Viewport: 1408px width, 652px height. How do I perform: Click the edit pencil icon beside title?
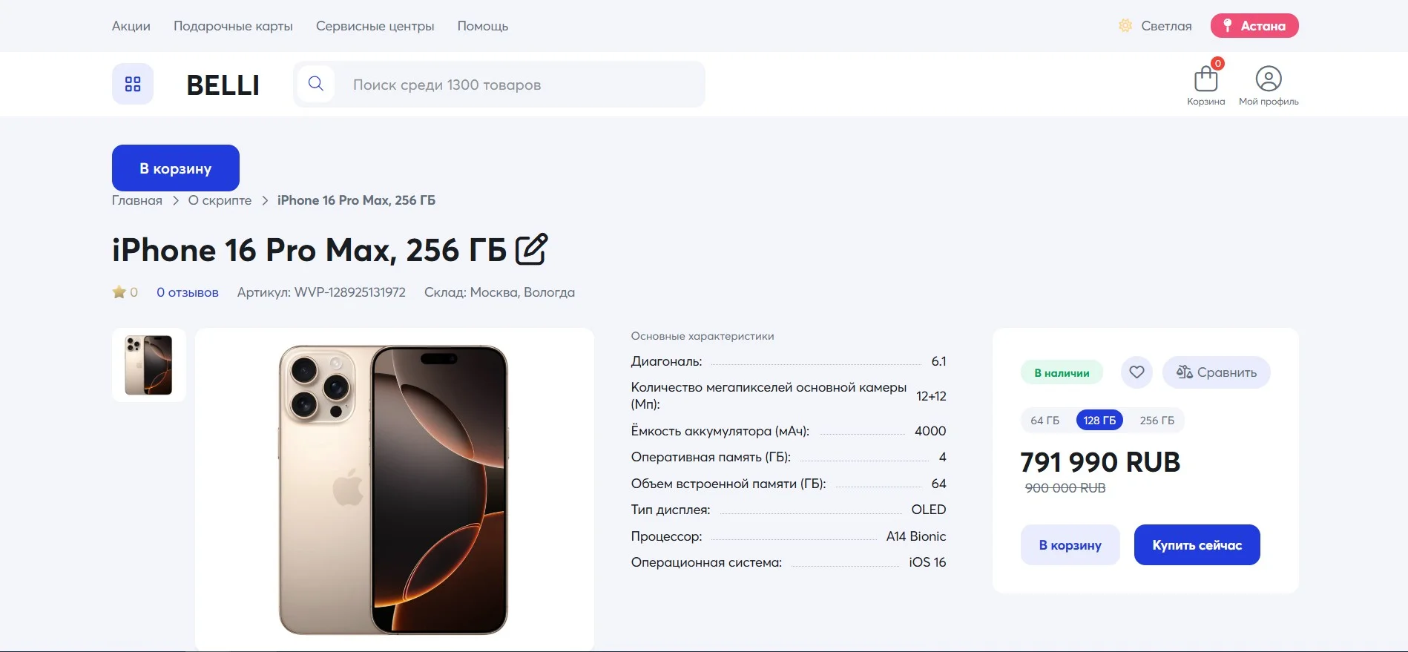(531, 249)
